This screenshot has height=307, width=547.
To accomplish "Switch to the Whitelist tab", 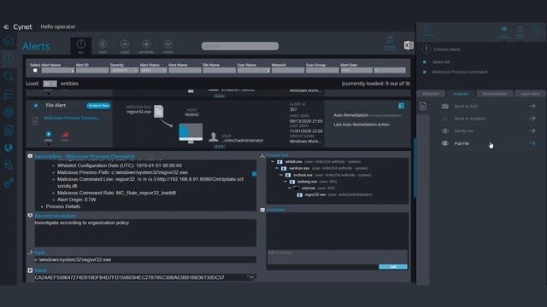I will [431, 94].
